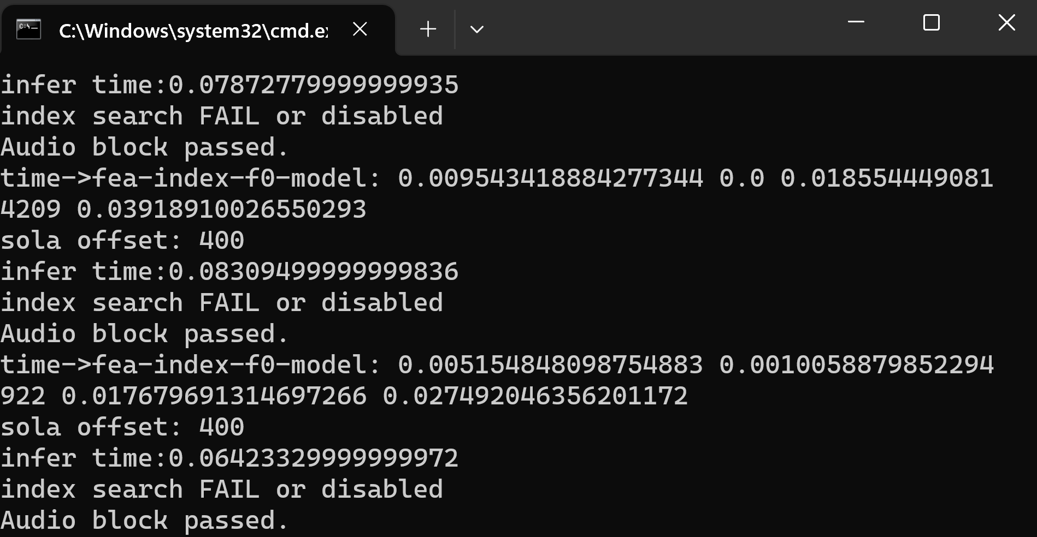Image resolution: width=1037 pixels, height=537 pixels.
Task: Maximize the terminal window
Action: point(931,22)
